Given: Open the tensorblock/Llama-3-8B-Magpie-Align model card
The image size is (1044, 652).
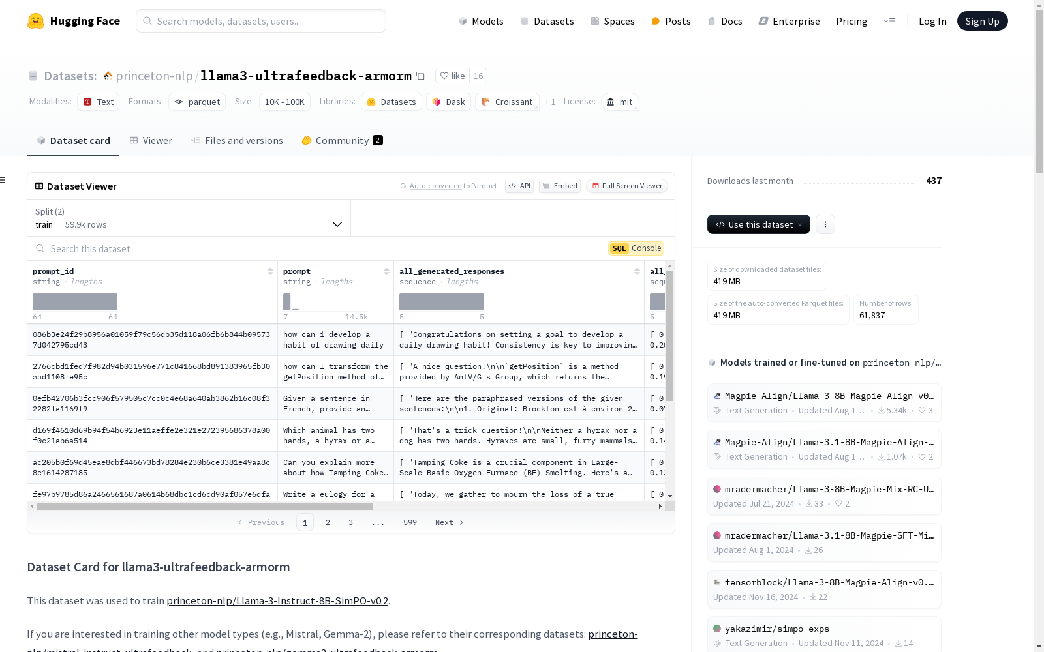Looking at the screenshot, I should 824,589.
